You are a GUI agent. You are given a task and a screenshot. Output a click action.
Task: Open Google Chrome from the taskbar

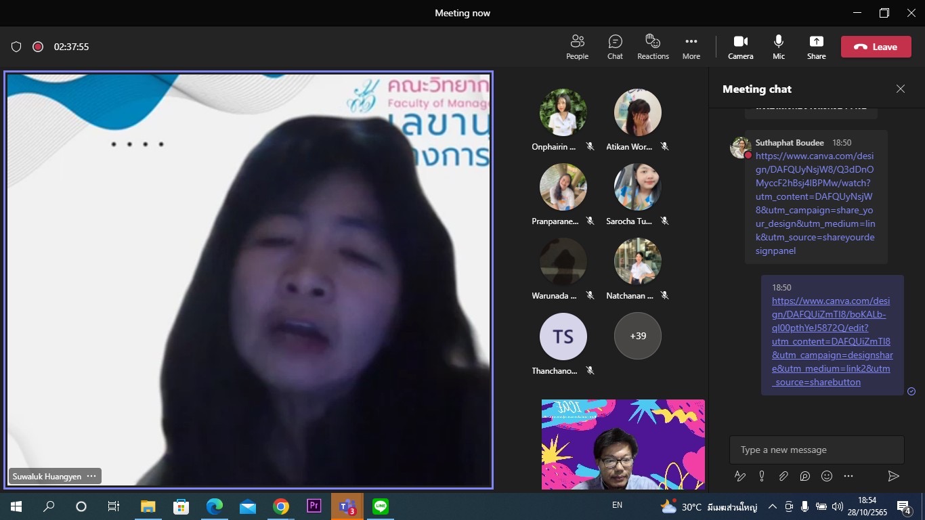click(x=281, y=506)
